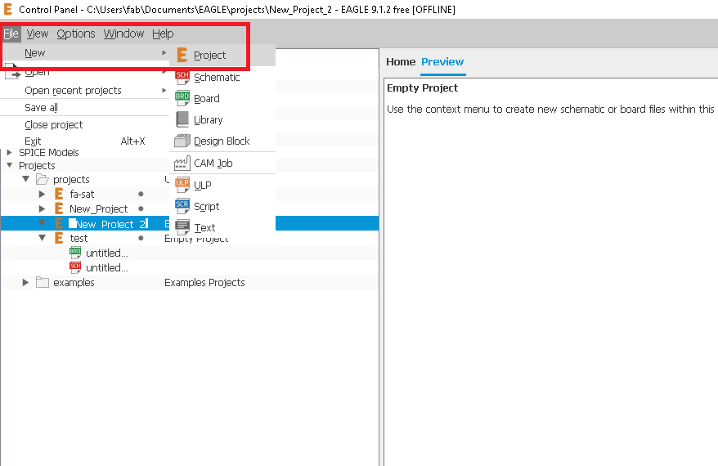Open the Window menu
Viewport: 718px width, 466px height.
123,34
